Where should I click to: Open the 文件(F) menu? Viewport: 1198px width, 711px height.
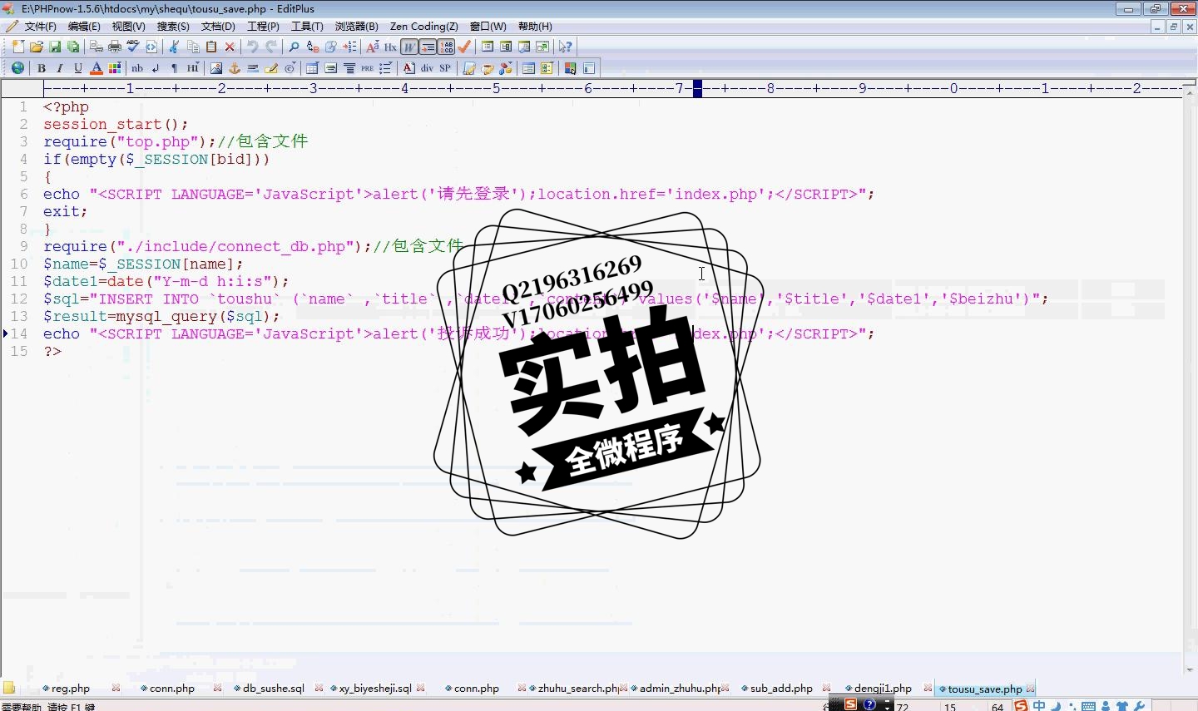(x=40, y=27)
